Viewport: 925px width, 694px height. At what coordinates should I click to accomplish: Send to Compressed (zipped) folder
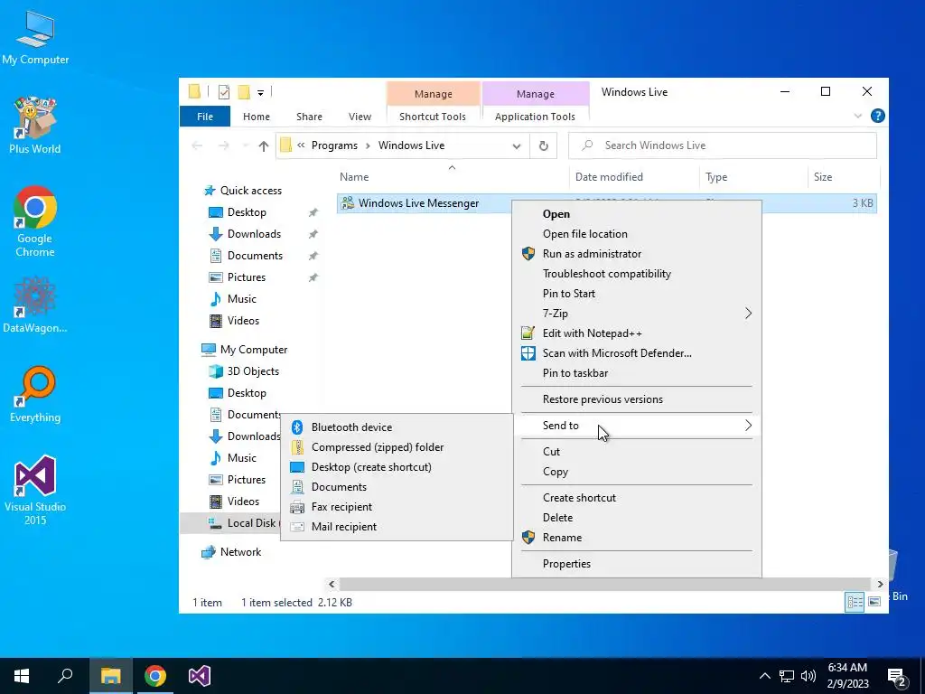397,446
